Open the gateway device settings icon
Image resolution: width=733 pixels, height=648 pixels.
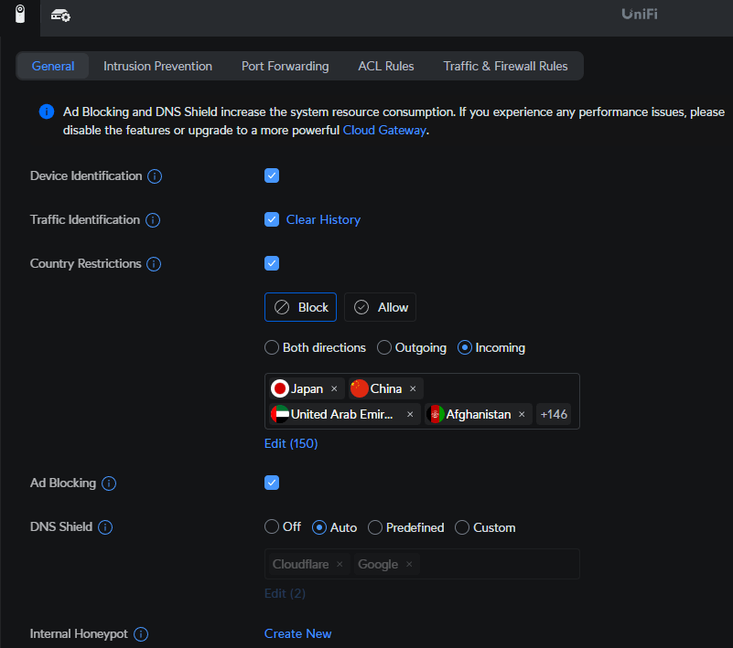tap(60, 16)
